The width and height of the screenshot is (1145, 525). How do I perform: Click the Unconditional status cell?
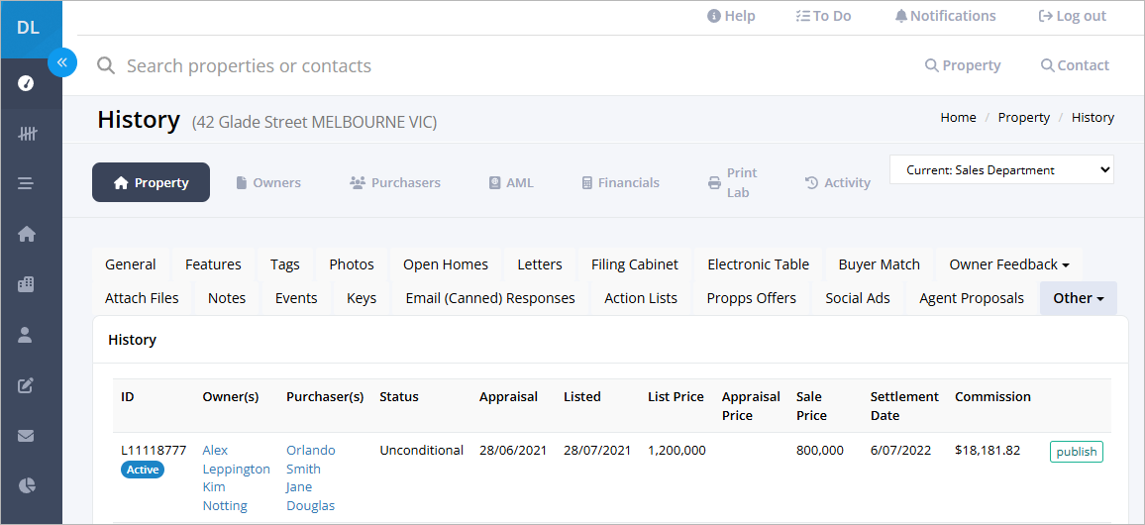point(421,450)
